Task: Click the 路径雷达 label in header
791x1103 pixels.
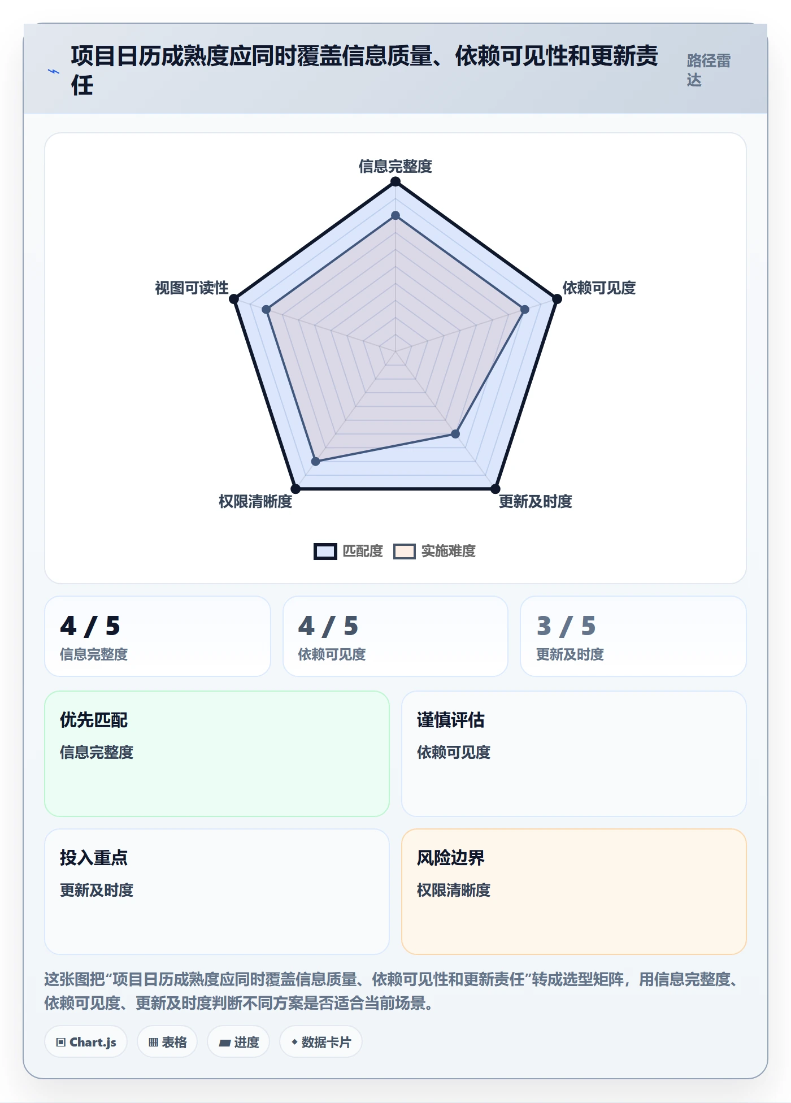Action: click(x=709, y=70)
